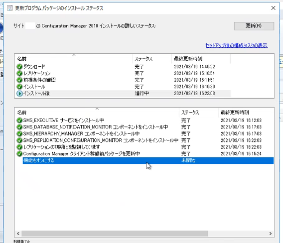This screenshot has height=243, width=283.
Task: Close the install status dialog
Action: 273,8
